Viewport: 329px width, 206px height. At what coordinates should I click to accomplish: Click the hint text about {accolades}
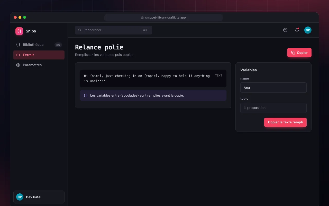(137, 95)
